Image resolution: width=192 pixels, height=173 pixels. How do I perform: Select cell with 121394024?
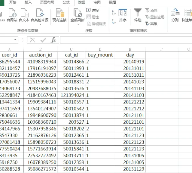[x=71, y=95]
